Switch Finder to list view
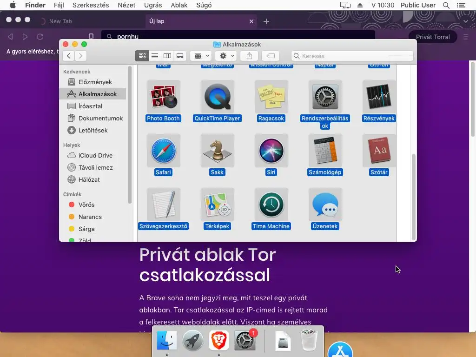The width and height of the screenshot is (476, 357). (154, 56)
